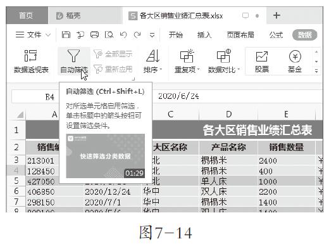Click the Print Preview icon

pos(109,35)
